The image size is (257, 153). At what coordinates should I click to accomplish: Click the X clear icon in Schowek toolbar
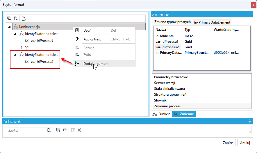click(79, 130)
